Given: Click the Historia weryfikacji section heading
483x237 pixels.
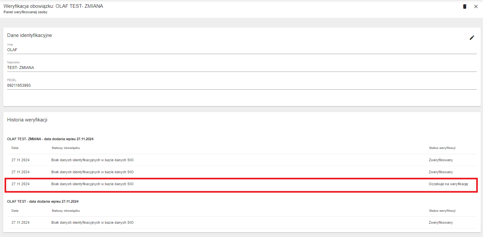Looking at the screenshot, I should click(x=27, y=120).
